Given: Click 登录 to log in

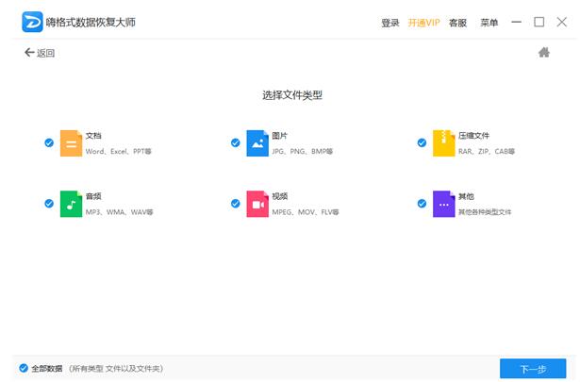Looking at the screenshot, I should [390, 23].
